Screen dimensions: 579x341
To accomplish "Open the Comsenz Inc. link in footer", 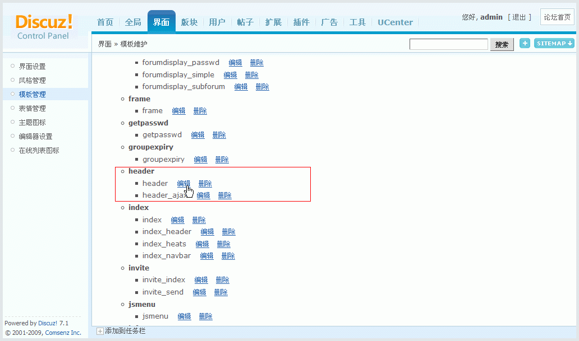I will click(x=63, y=333).
